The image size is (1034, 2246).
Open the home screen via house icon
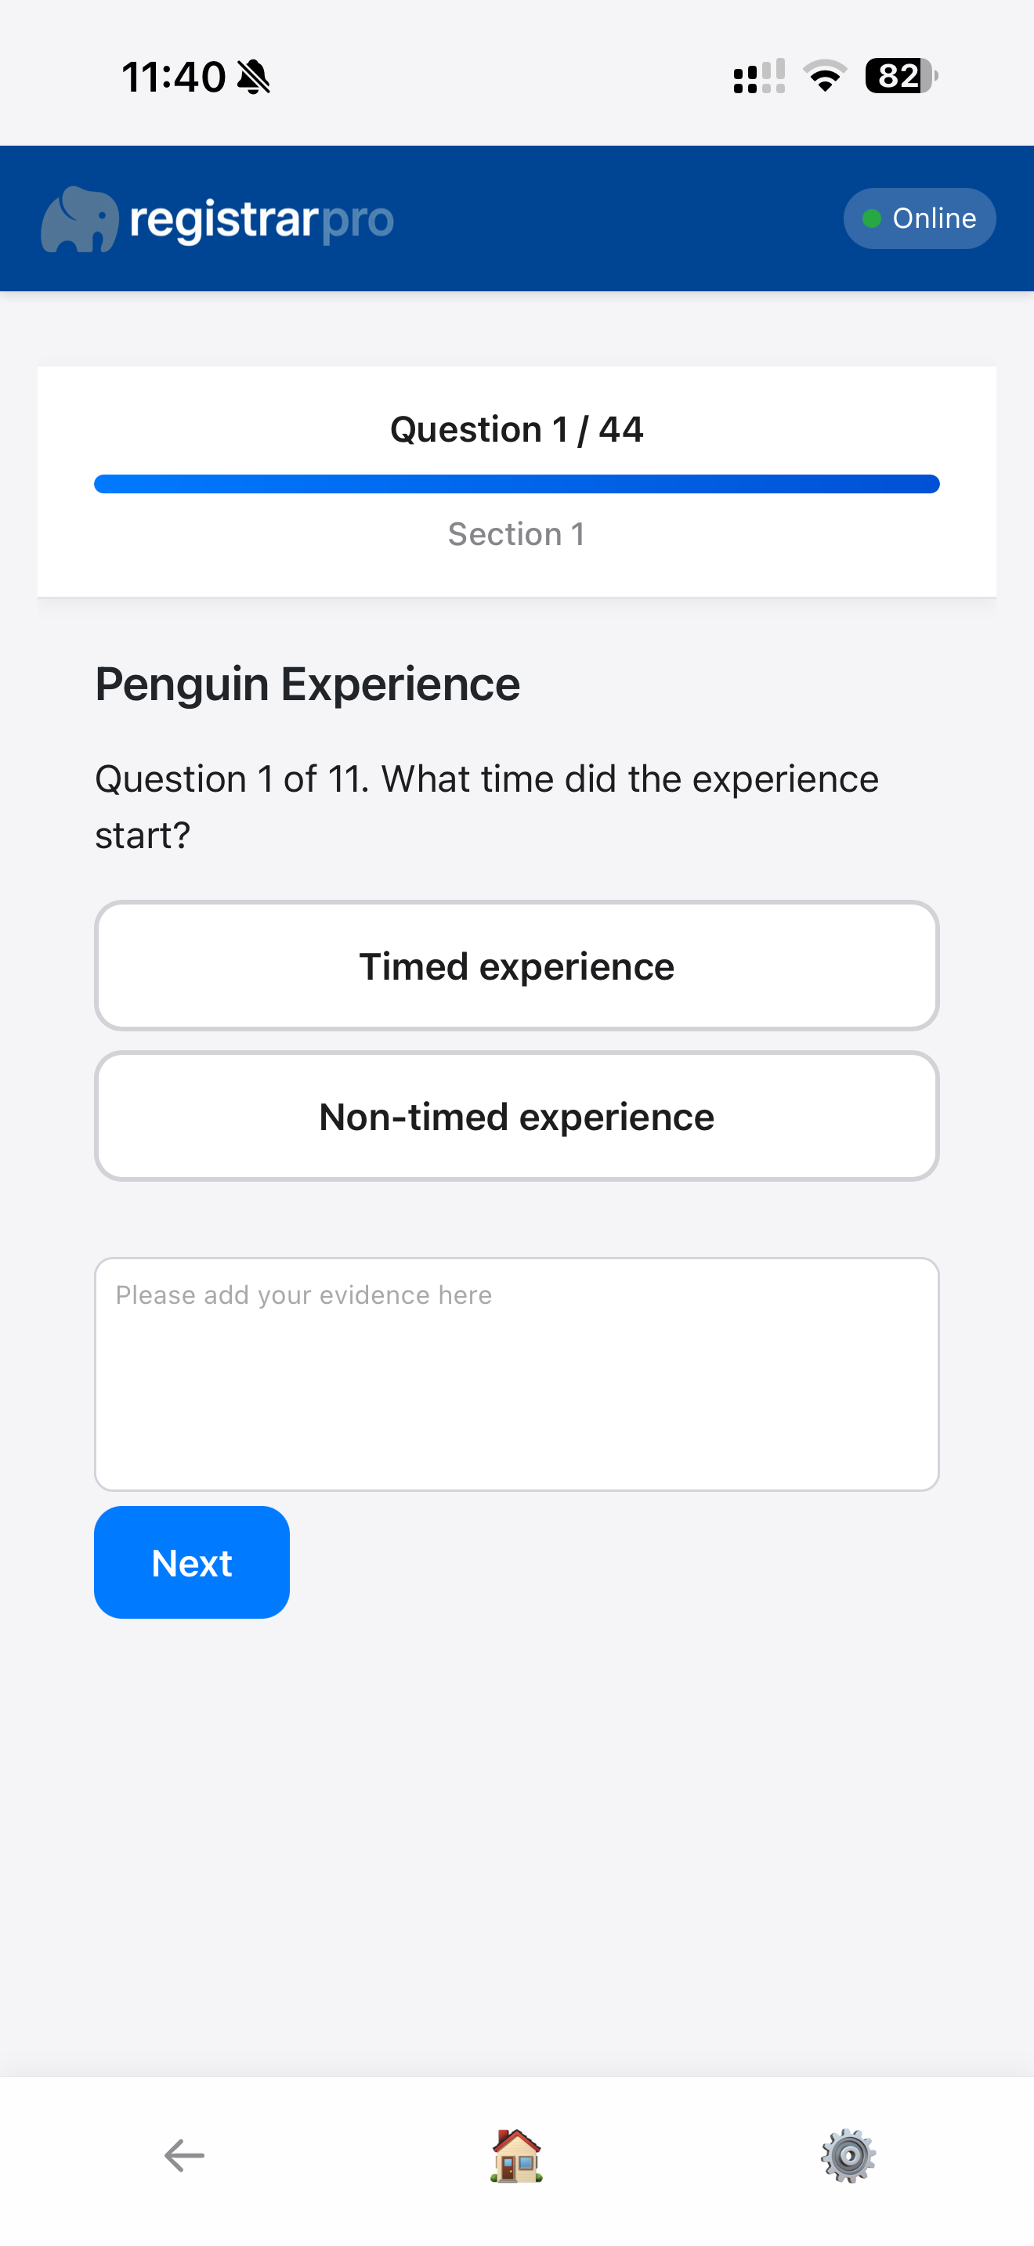point(515,2154)
